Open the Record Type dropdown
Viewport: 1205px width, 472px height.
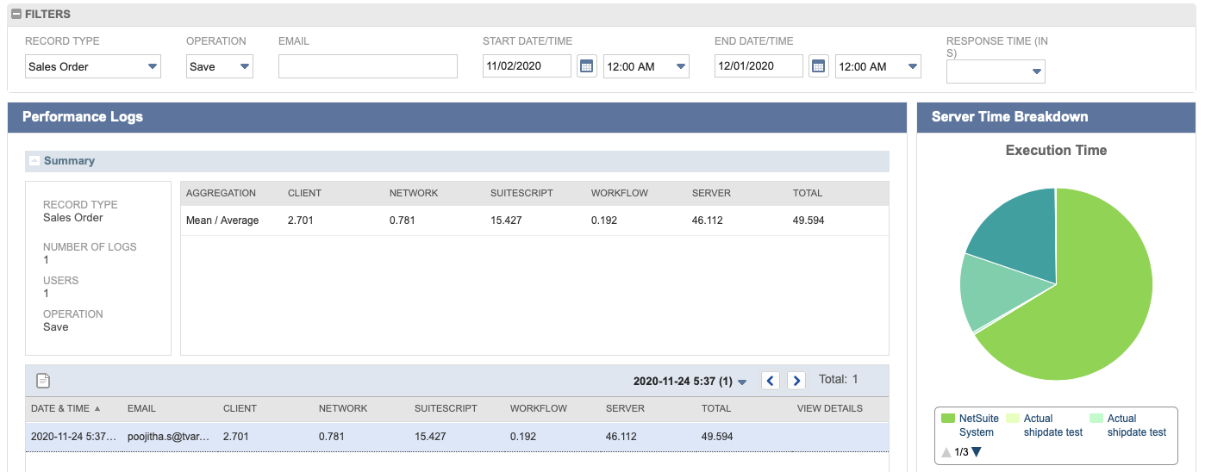tap(93, 66)
